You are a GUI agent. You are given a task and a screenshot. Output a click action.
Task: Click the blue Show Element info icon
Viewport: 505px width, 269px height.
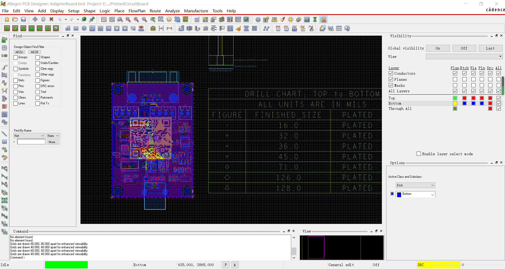point(258,19)
